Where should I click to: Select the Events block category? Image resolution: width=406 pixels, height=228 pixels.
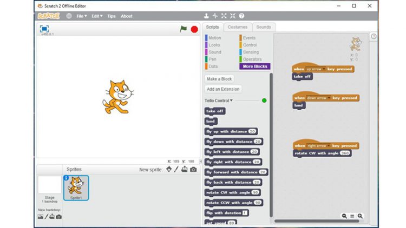pos(249,38)
